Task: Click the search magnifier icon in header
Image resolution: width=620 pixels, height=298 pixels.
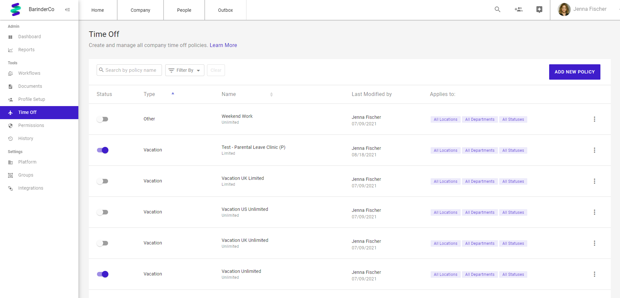Action: [497, 9]
